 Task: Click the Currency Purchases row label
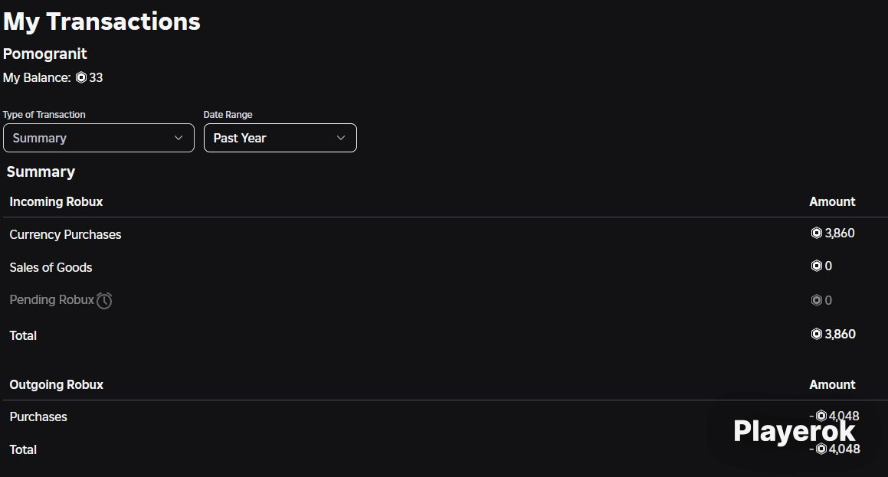(x=65, y=235)
